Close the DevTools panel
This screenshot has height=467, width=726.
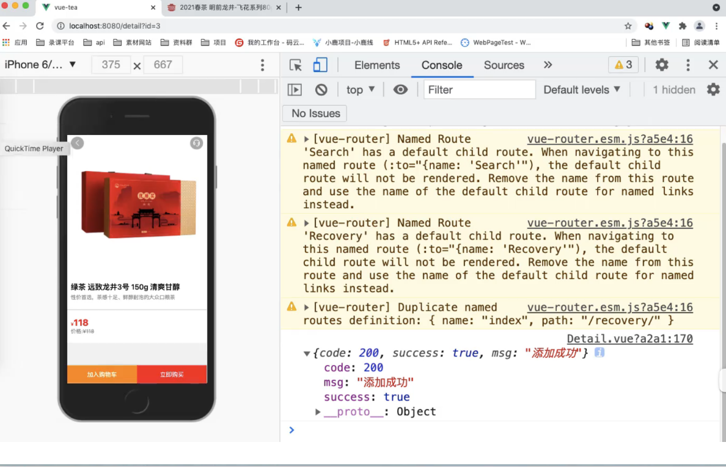tap(713, 65)
